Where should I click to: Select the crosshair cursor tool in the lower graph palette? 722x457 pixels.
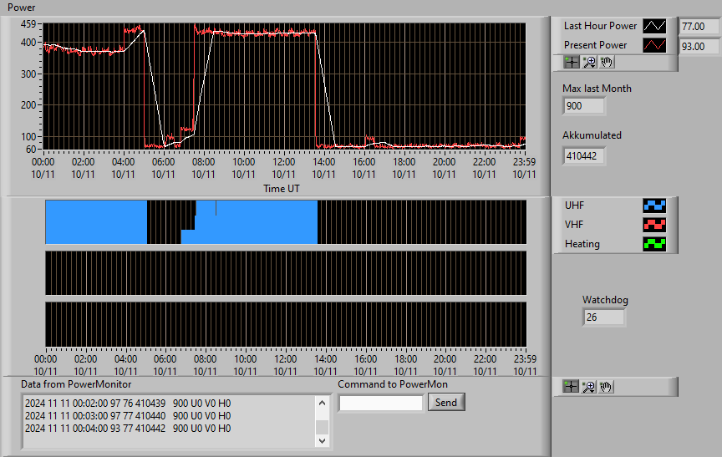pos(571,387)
